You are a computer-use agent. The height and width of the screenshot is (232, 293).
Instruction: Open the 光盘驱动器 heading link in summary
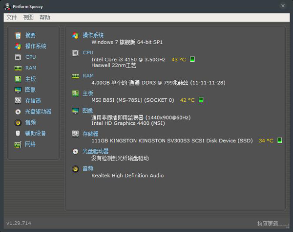coord(96,151)
